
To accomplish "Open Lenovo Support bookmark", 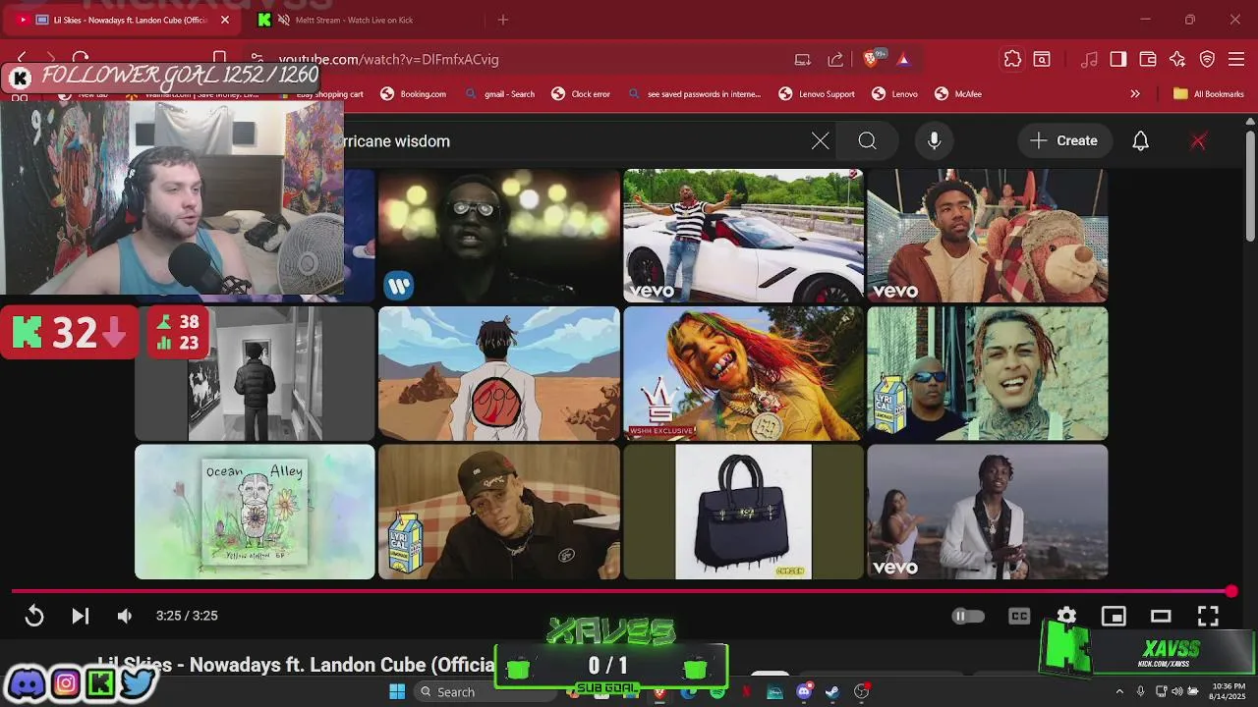I will (817, 94).
